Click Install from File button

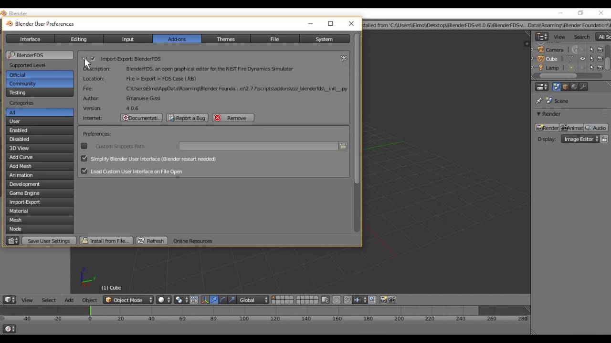[x=105, y=241]
